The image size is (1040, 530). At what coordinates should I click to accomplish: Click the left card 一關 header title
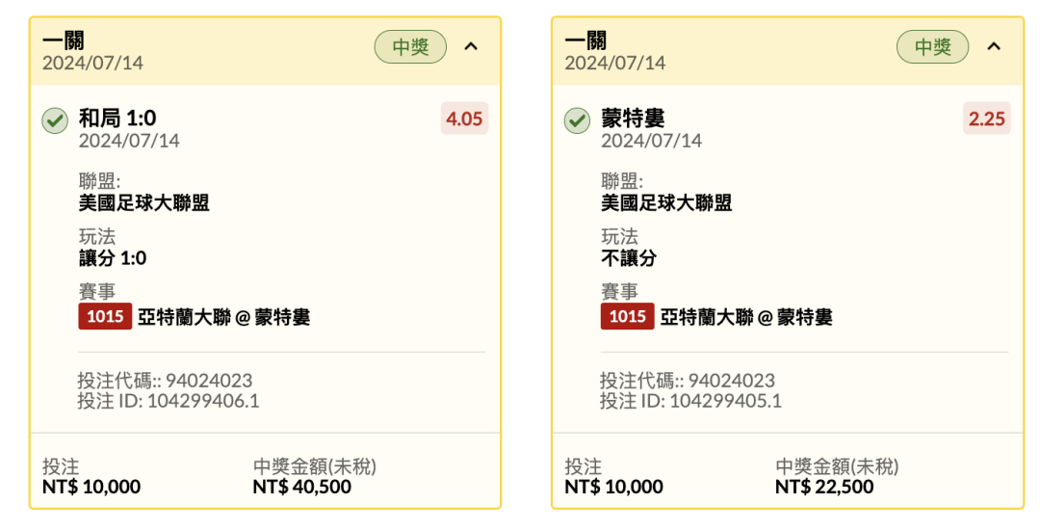[64, 40]
